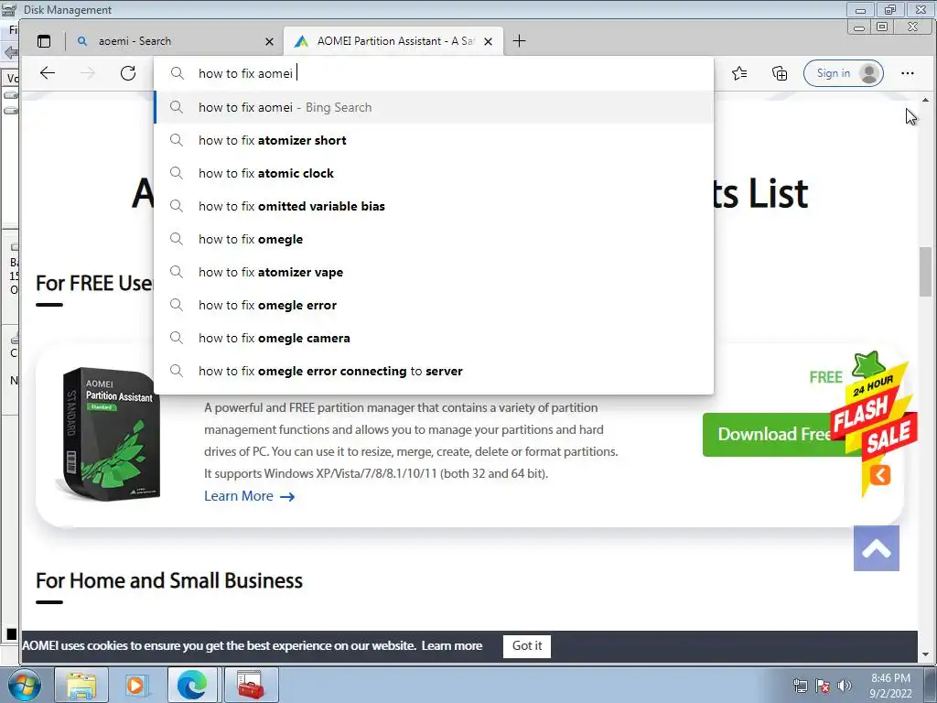Dismiss cookie notice with Got it
937x703 pixels.
point(526,645)
